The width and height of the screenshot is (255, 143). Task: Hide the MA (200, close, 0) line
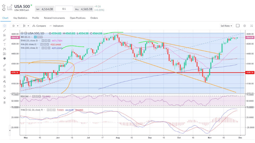click(x=43, y=48)
